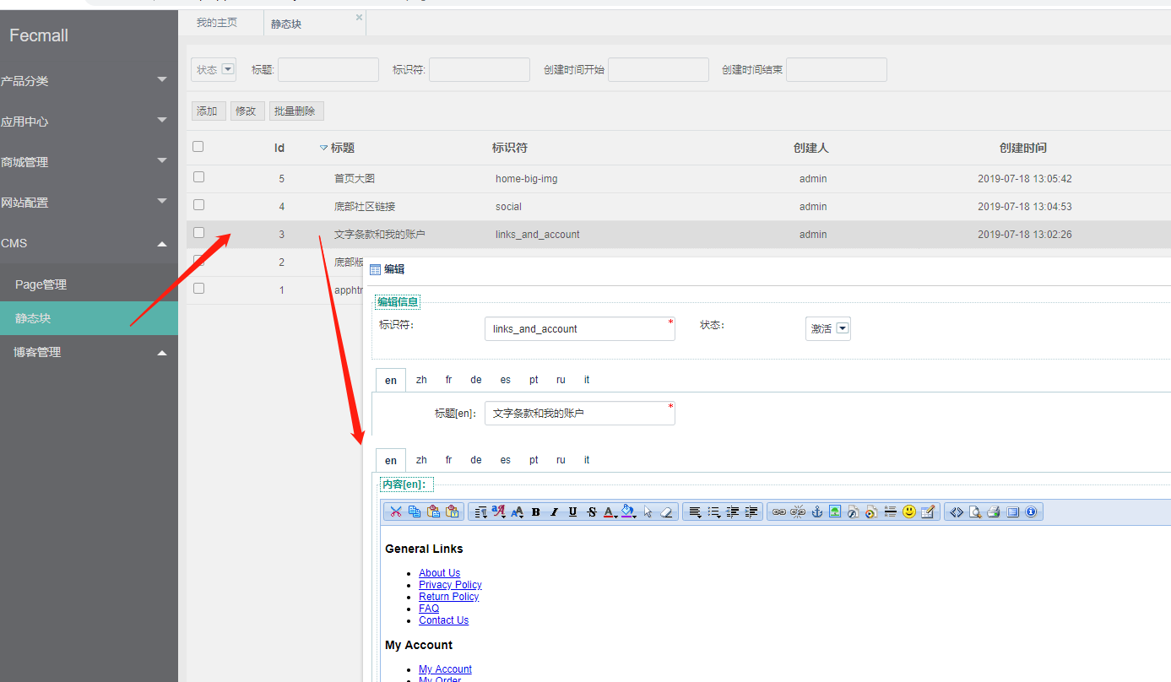Select the fr tab for the content editor
The height and width of the screenshot is (682, 1171).
tap(449, 460)
